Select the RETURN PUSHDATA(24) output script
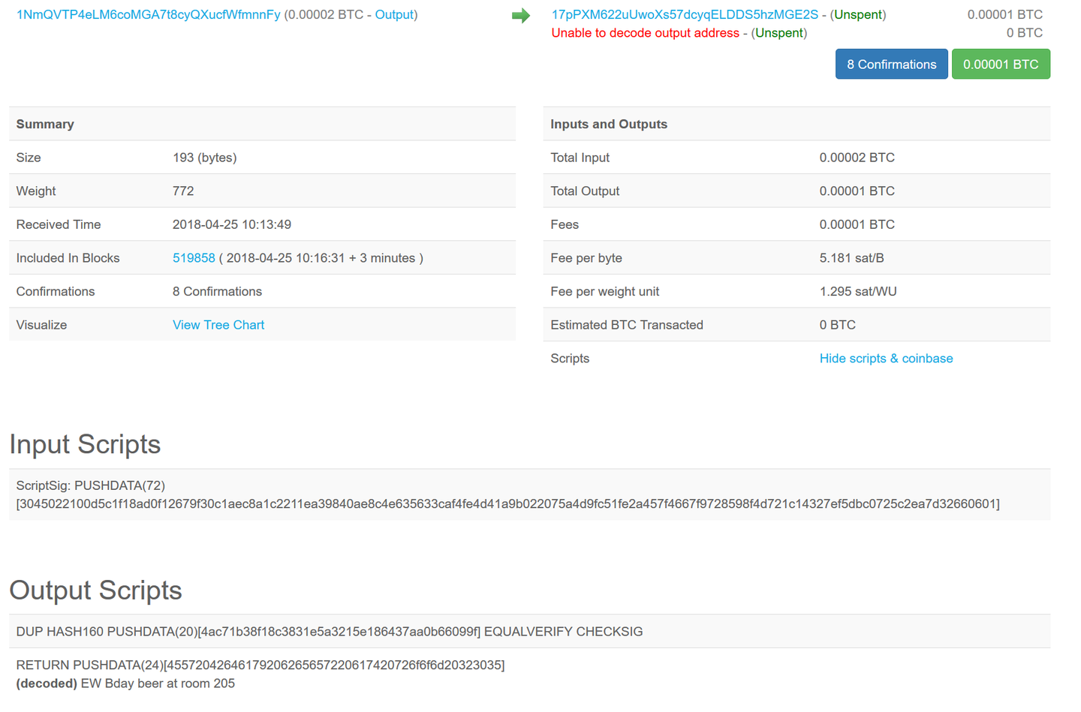 pos(260,665)
